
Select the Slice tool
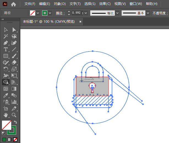coord(14,108)
